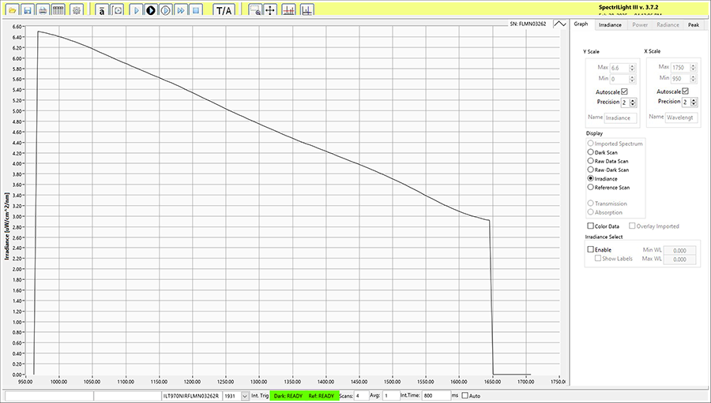Open the Irradiance tab
The height and width of the screenshot is (403, 711).
tap(609, 24)
